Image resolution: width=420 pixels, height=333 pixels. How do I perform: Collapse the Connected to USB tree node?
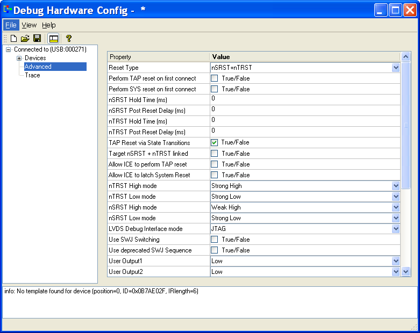coord(8,49)
